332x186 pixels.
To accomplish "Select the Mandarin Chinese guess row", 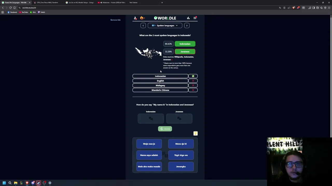I will [160, 90].
